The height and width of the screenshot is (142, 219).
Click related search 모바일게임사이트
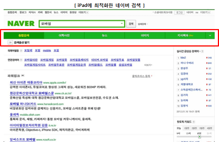click(35, 65)
